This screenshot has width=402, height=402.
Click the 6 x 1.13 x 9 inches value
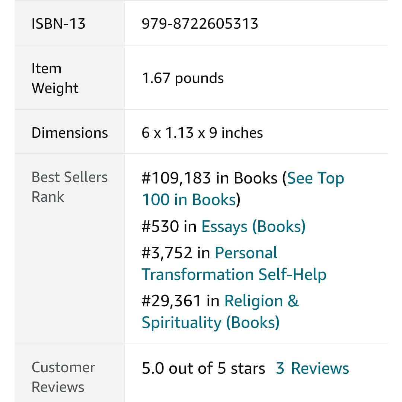202,133
